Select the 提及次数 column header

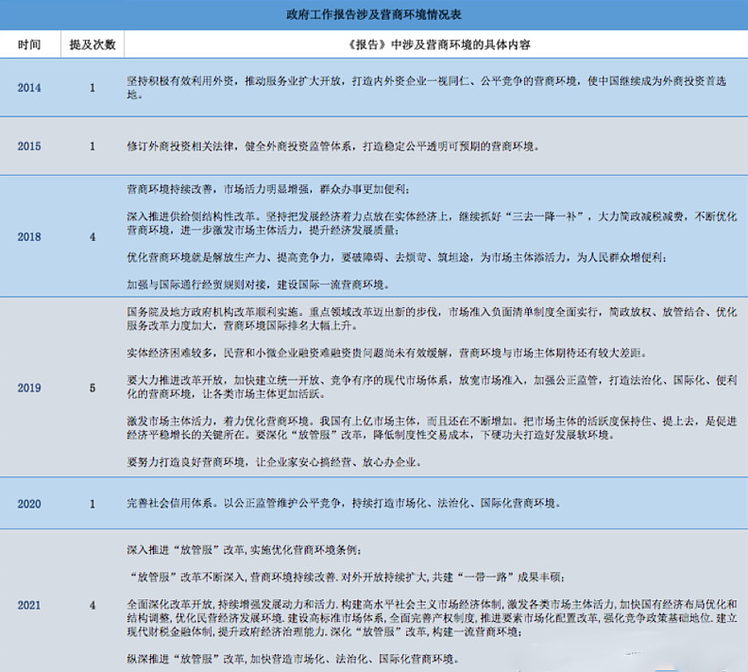tap(93, 44)
